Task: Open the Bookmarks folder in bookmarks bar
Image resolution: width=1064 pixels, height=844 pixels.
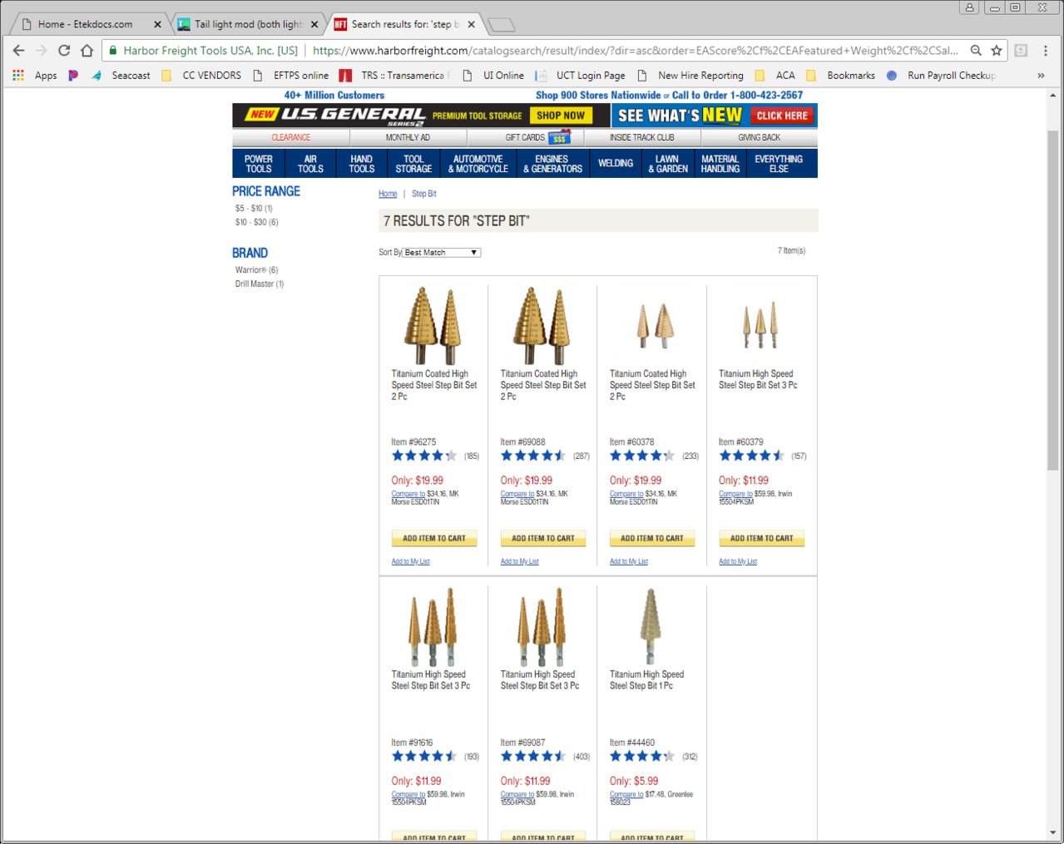Action: 840,75
